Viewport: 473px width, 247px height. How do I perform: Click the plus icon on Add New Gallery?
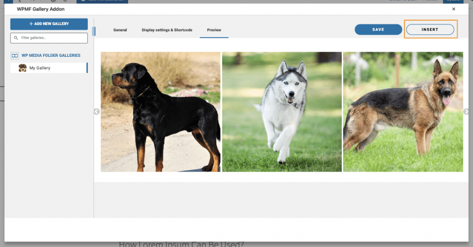[x=31, y=24]
